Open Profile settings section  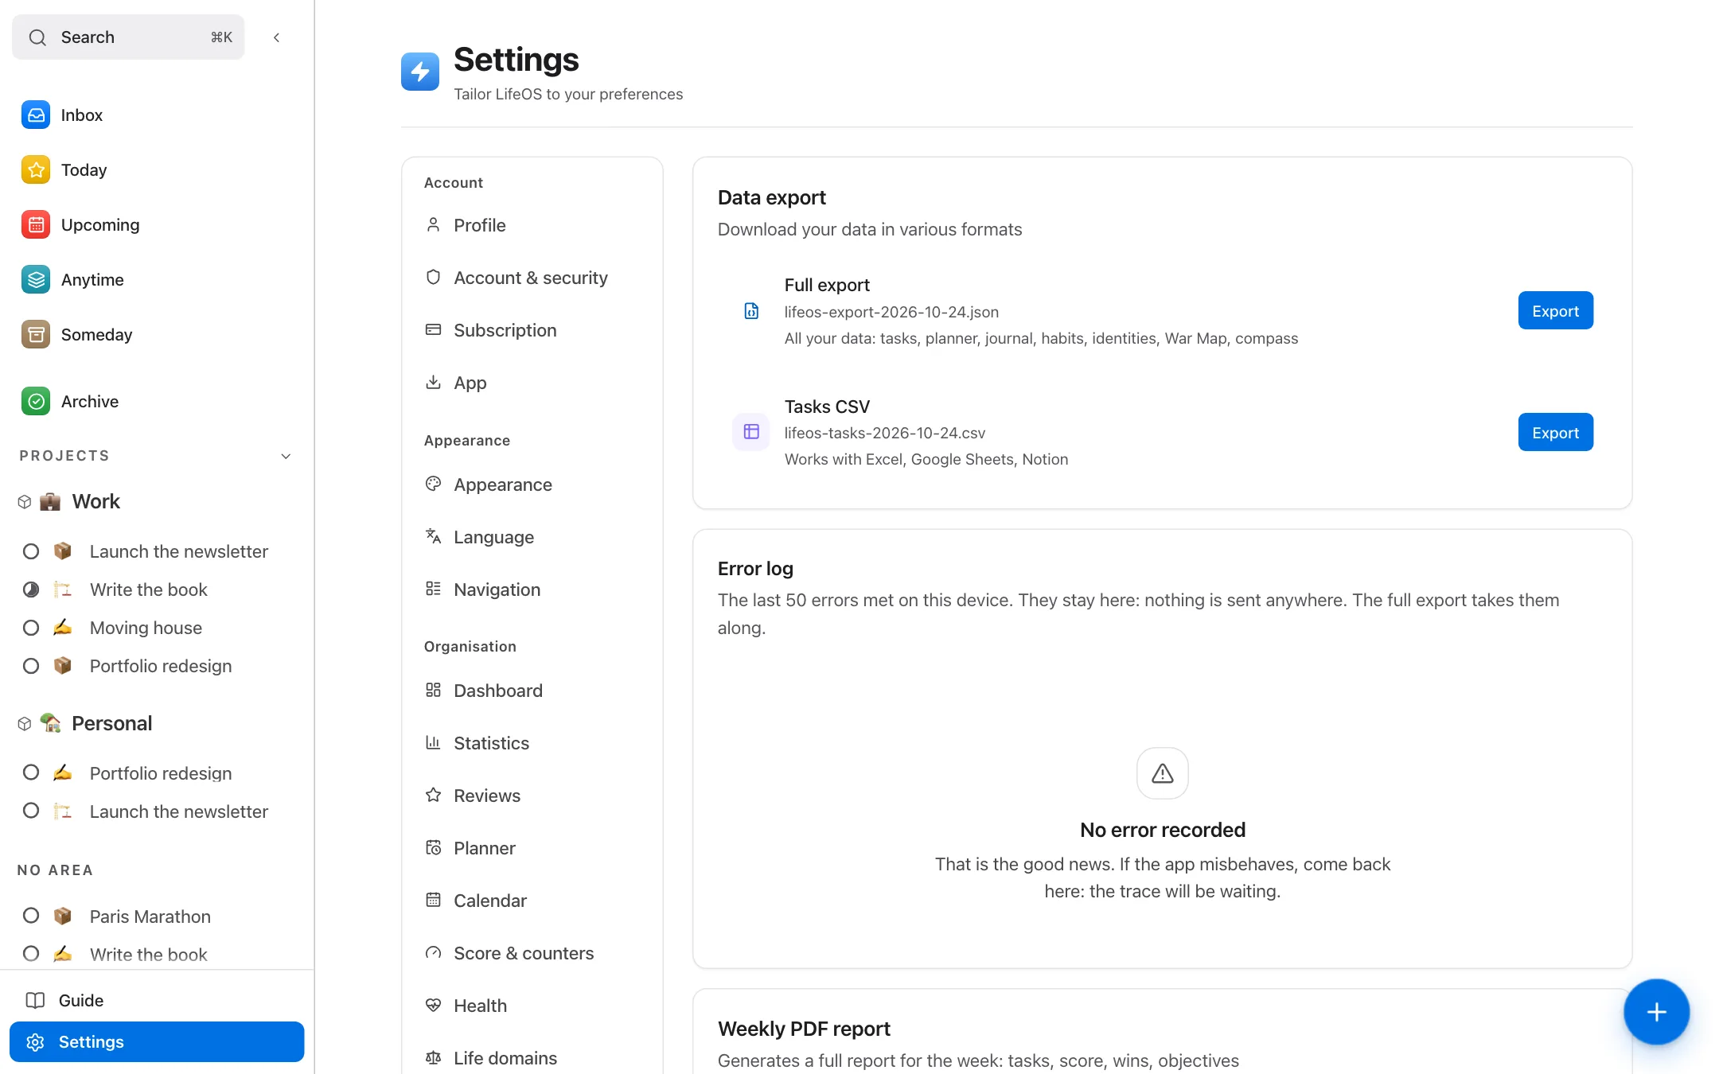[x=532, y=225]
